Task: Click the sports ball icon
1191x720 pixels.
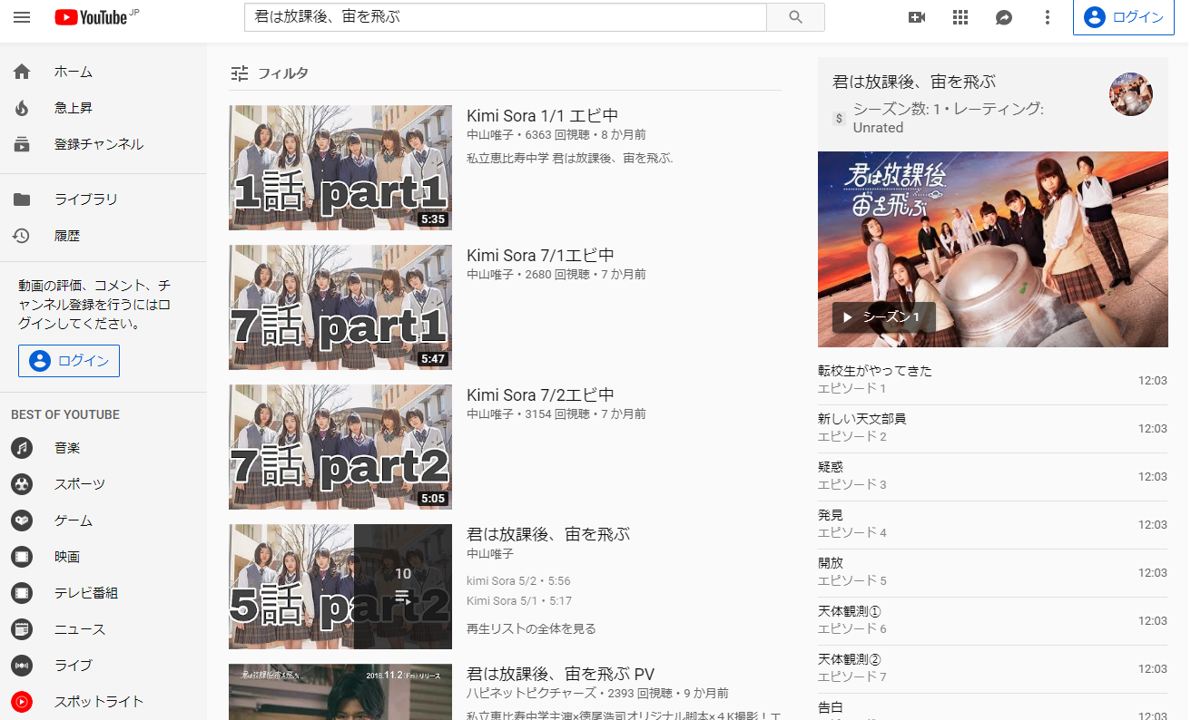Action: click(22, 484)
